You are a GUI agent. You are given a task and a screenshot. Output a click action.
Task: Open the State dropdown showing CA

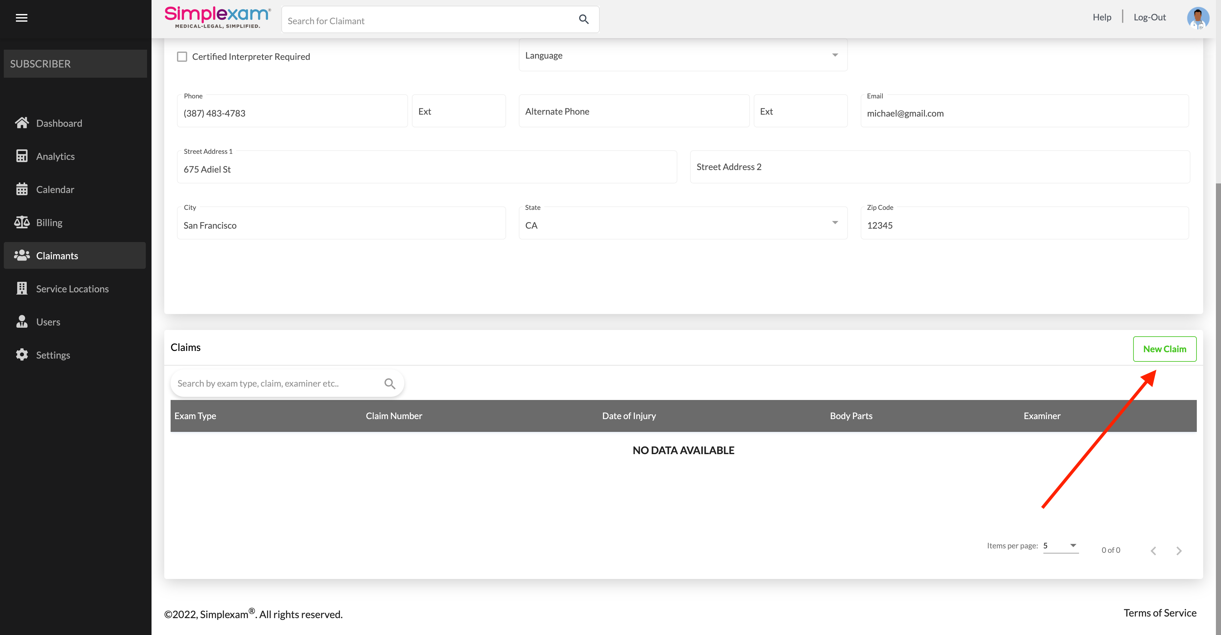682,223
